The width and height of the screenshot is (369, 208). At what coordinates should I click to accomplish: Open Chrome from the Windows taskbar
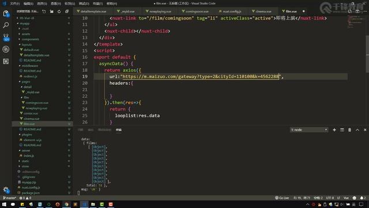[66, 204]
